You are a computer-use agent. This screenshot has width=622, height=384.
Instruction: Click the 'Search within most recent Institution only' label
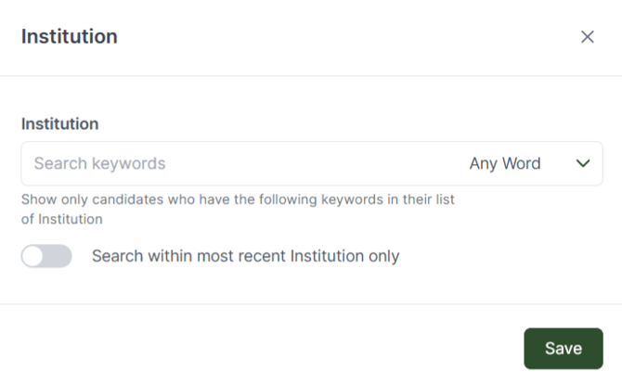click(245, 256)
